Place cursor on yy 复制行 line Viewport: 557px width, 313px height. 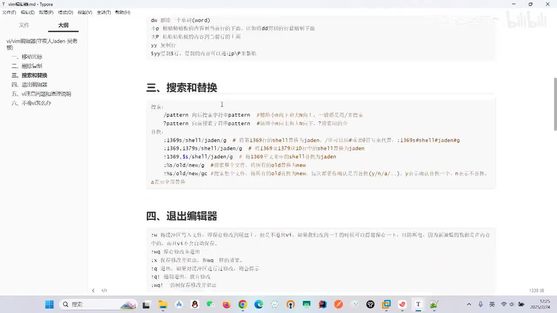pyautogui.click(x=164, y=45)
